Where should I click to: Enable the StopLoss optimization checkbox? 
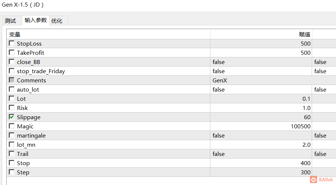(12, 43)
